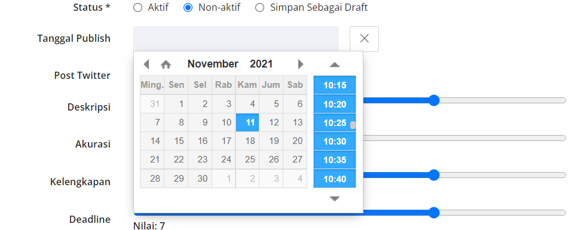Go to previous month arrow
575x230 pixels.
[x=146, y=65]
